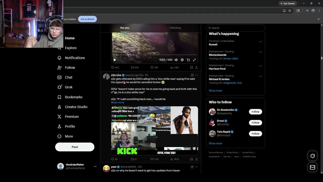Click the Set as default button
The image size is (323, 182).
[x=87, y=19]
